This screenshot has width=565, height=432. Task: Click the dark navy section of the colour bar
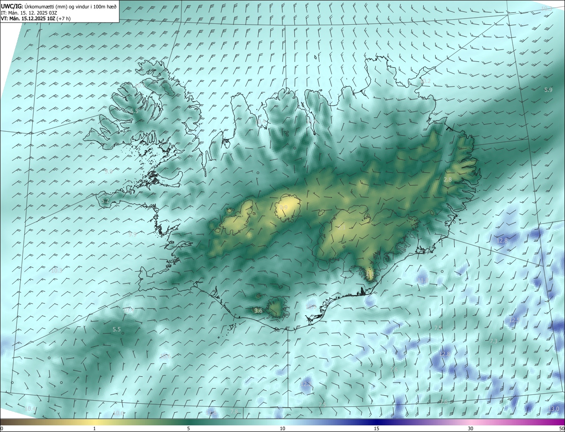(x=377, y=422)
